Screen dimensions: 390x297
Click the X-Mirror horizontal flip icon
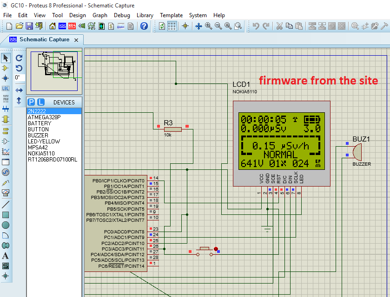click(19, 90)
